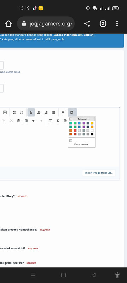Tap the Android back triangle button
The width and height of the screenshot is (127, 283).
pyautogui.click(x=94, y=275)
